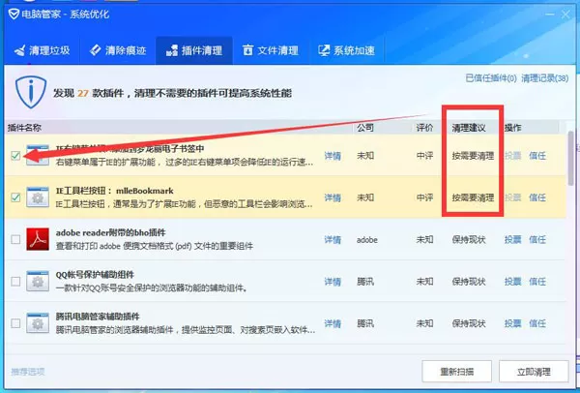
Task: Click the 腾讯电脑管家辅助插件 plugin icon
Action: [x=38, y=323]
